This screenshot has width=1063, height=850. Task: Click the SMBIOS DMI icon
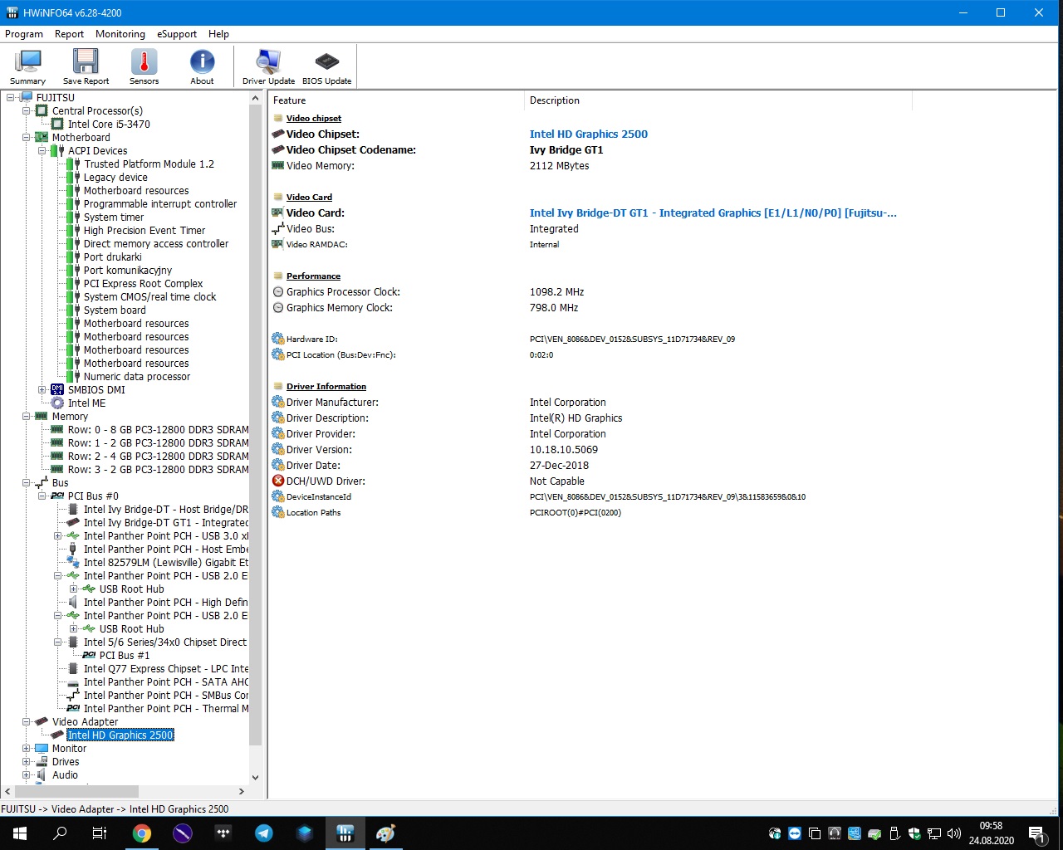[x=57, y=389]
